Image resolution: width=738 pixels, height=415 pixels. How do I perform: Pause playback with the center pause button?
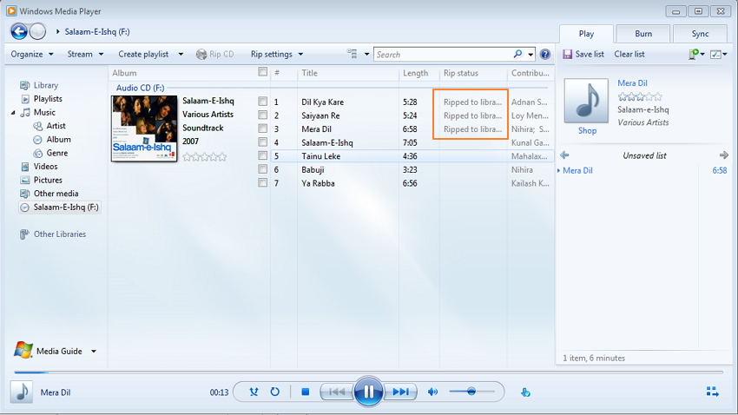click(368, 392)
